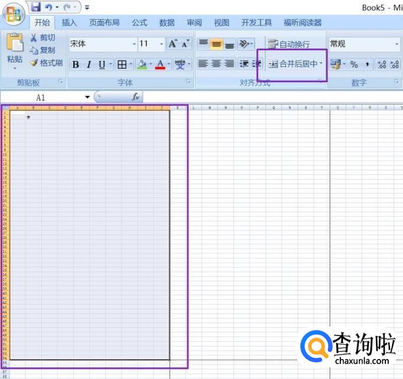
Task: Click the fx insert function button
Action: coord(135,97)
